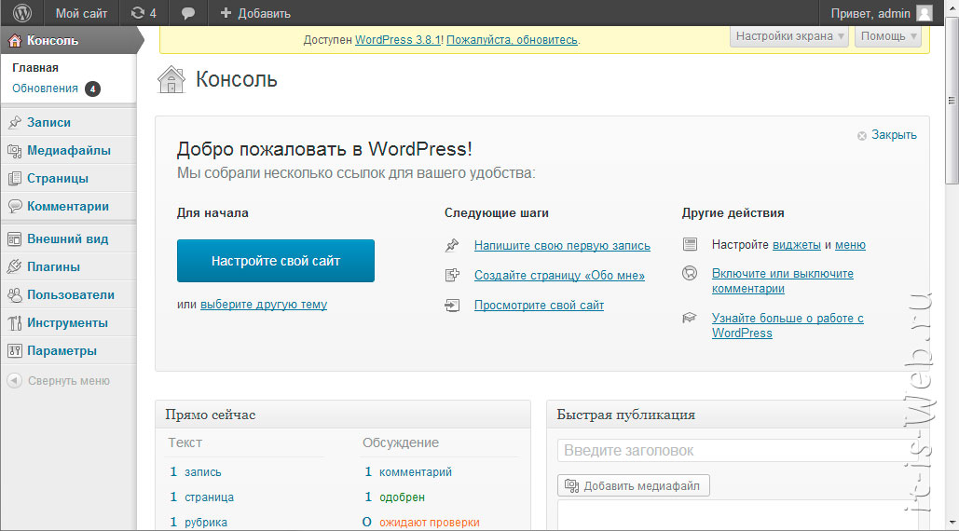
Task: Open the Привет, admin account menu
Action: 882,13
